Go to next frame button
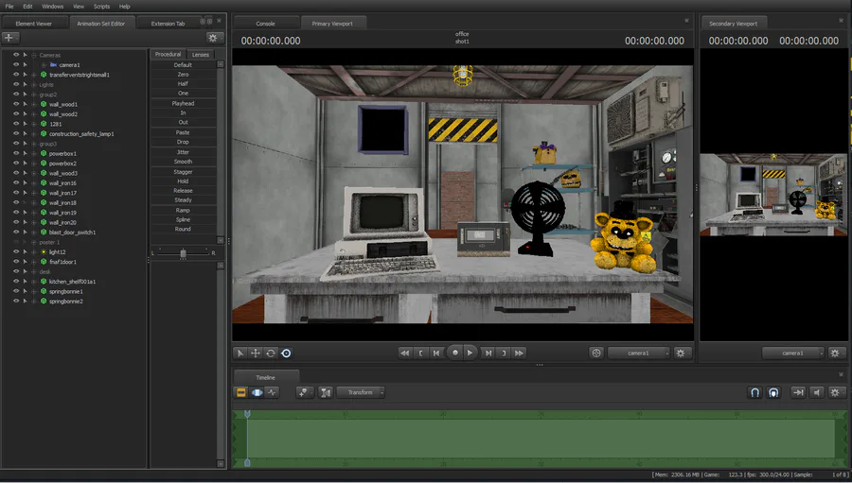 [x=488, y=354]
